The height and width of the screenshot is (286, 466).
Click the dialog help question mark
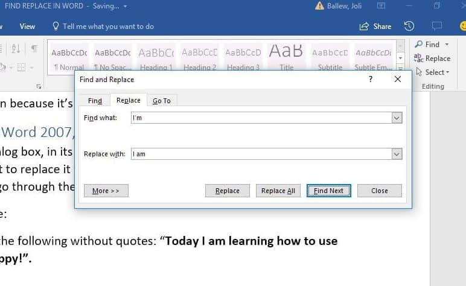point(370,79)
